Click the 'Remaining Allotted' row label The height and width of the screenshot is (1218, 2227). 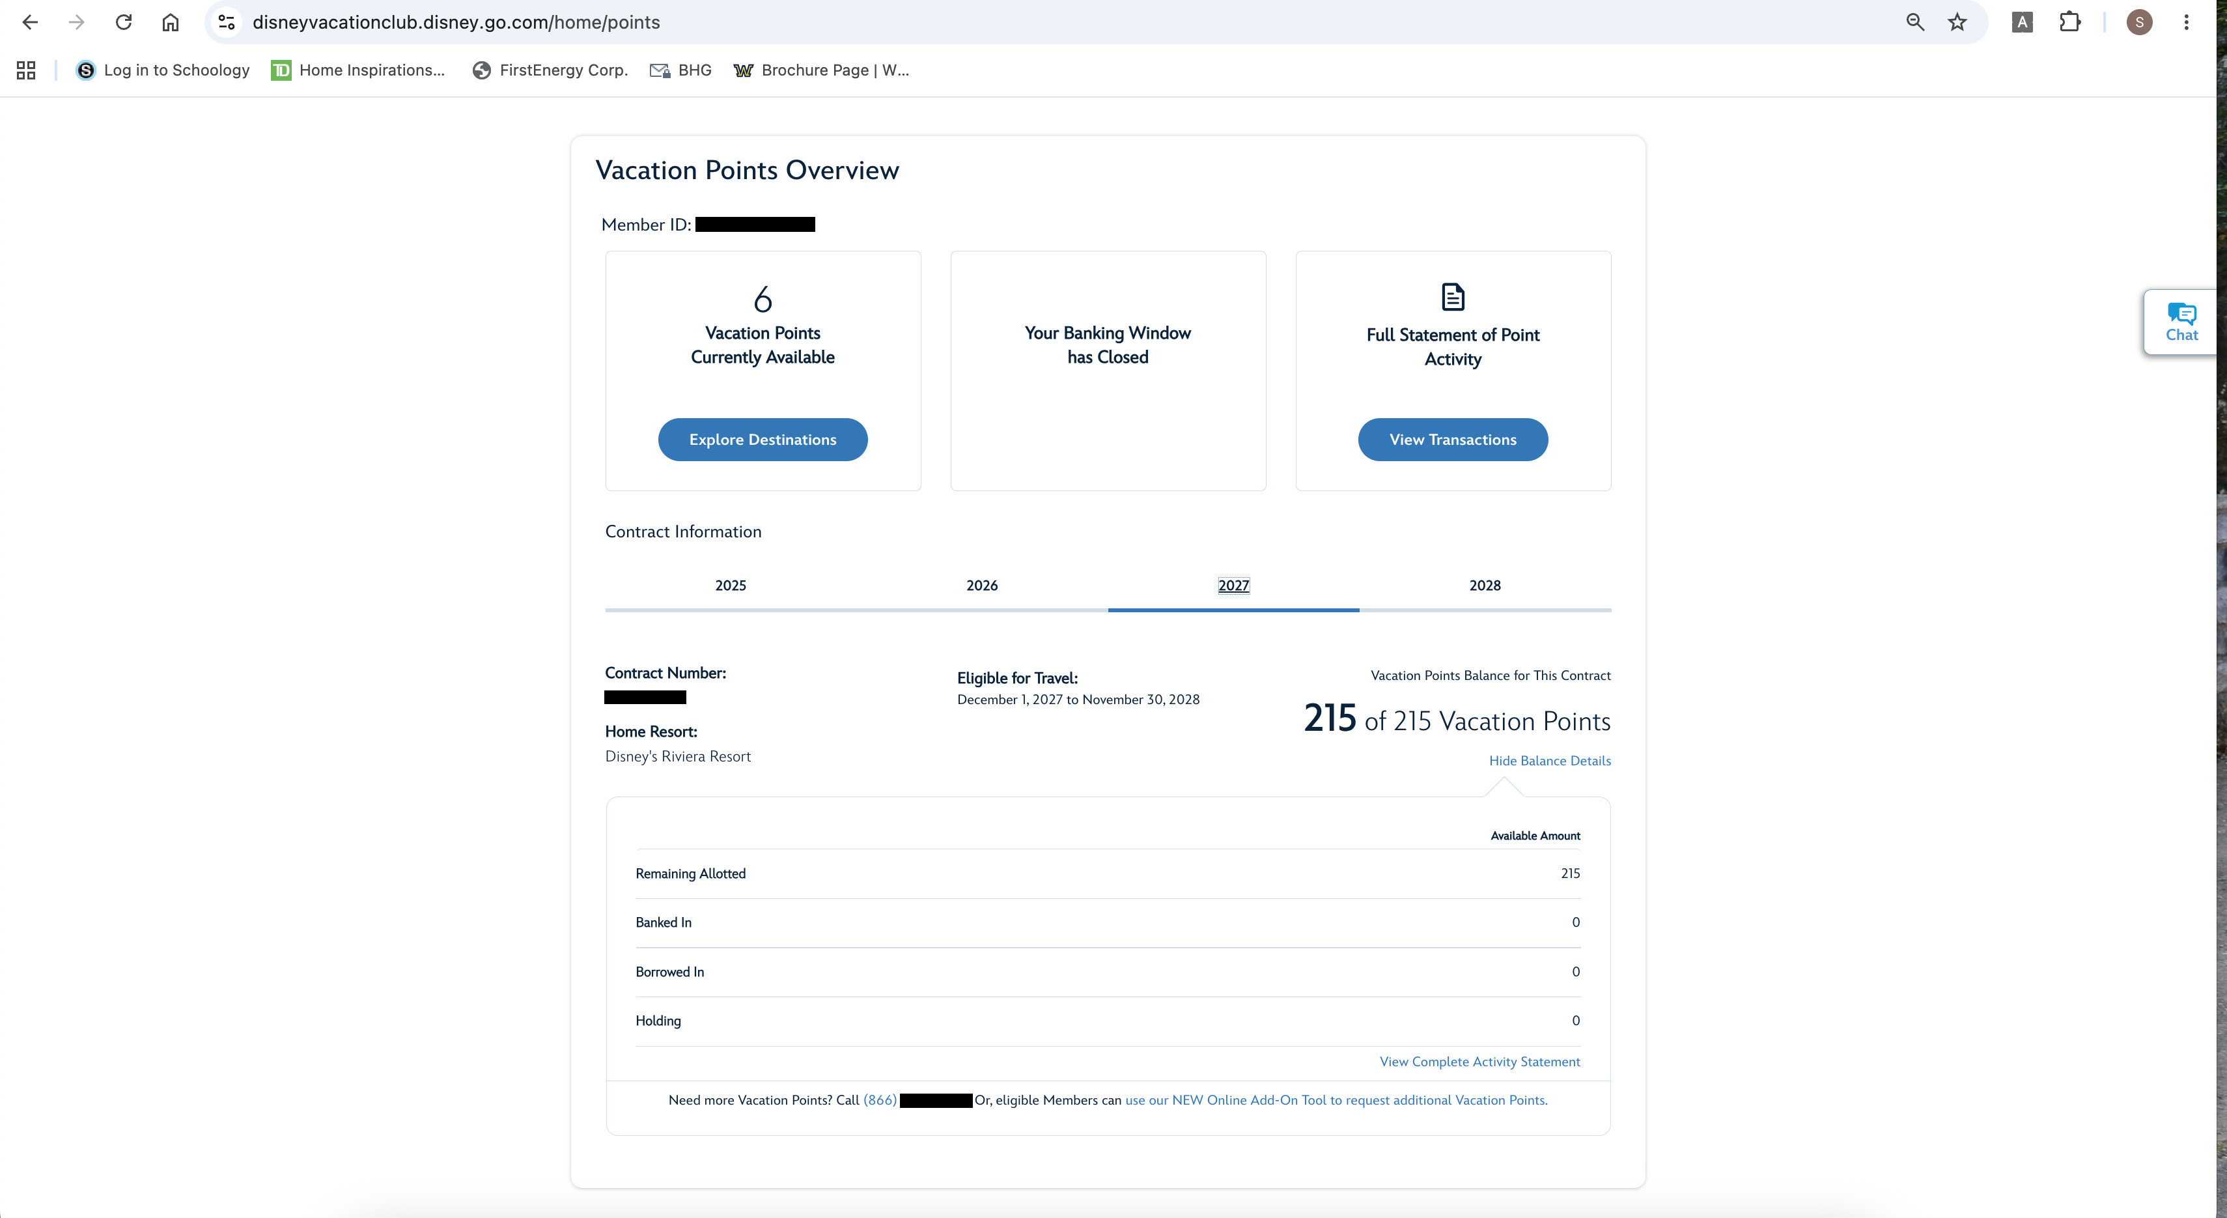(x=691, y=873)
